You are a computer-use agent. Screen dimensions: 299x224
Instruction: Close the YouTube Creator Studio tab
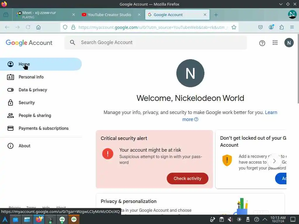pyautogui.click(x=139, y=15)
